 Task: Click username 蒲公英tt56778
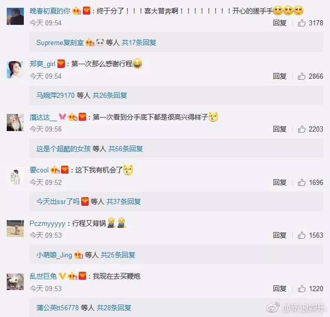point(58,308)
